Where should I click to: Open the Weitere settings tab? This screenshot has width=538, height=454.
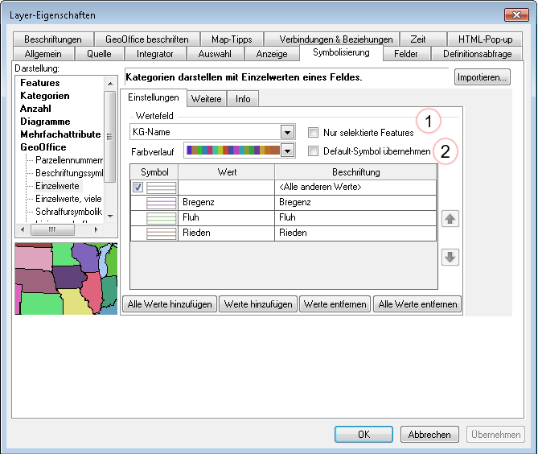coord(206,99)
